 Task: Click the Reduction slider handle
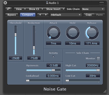(x=34, y=48)
